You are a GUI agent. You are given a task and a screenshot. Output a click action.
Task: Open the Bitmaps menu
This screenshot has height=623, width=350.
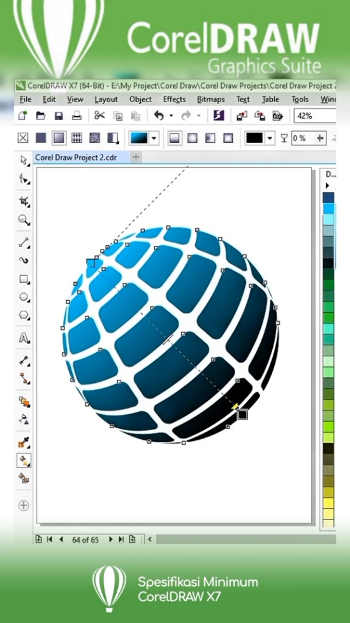coord(211,100)
